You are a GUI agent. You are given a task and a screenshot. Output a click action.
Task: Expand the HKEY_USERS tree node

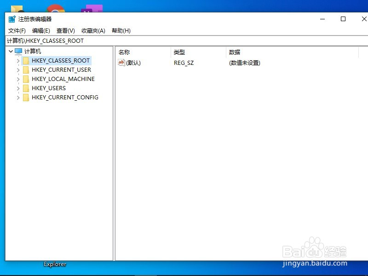[17, 88]
